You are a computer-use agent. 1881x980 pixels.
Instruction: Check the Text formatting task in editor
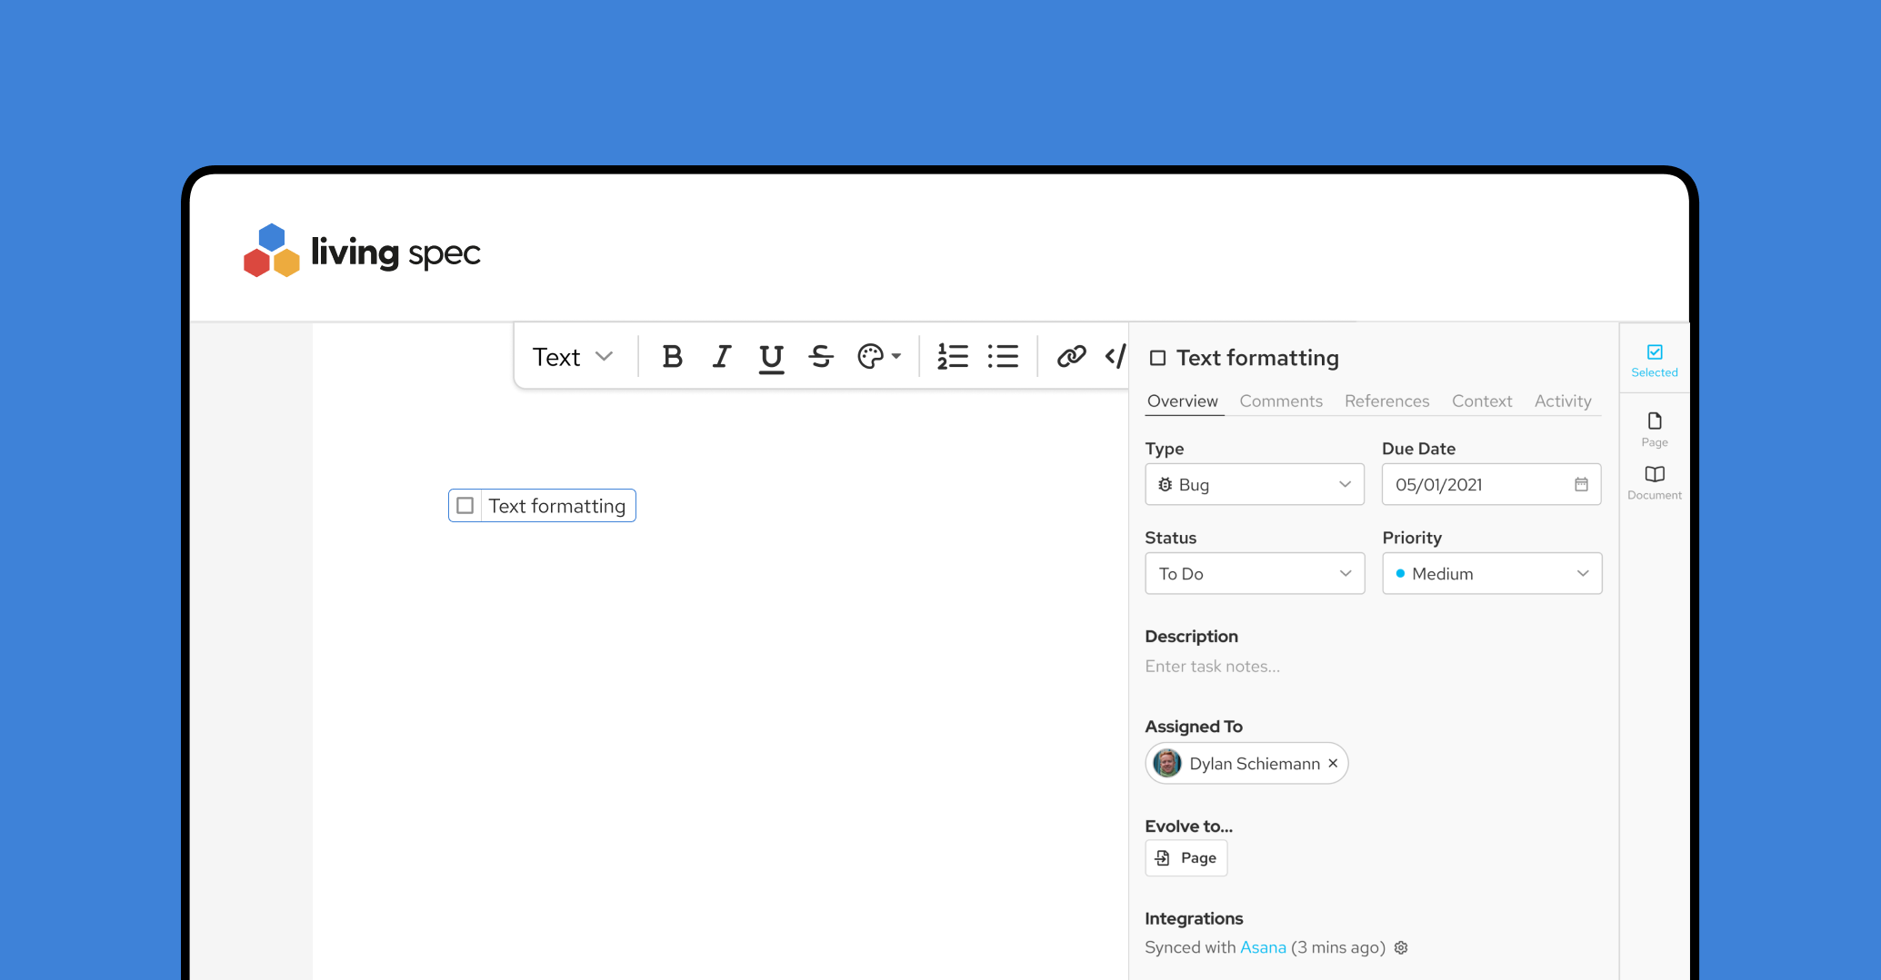click(465, 506)
